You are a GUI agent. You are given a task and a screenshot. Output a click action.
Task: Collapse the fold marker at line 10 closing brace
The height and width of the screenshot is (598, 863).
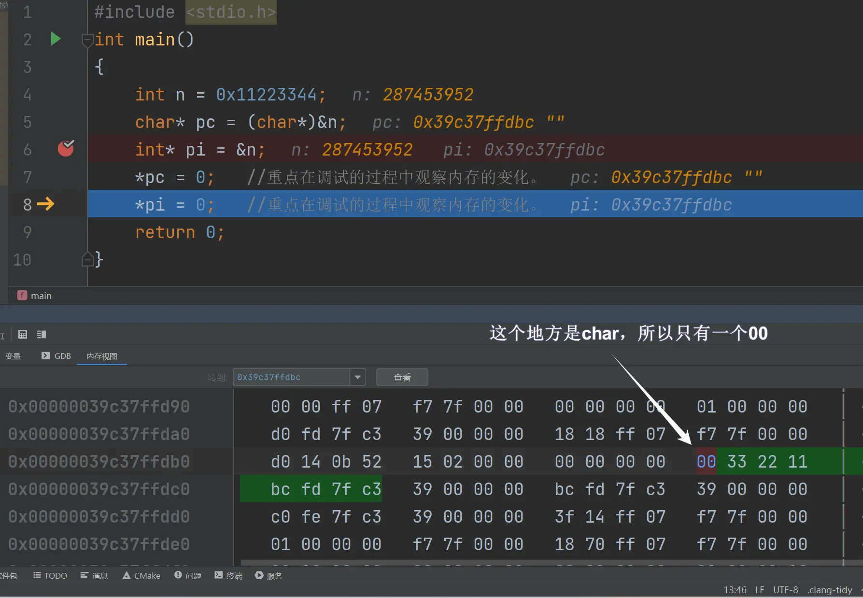[87, 259]
